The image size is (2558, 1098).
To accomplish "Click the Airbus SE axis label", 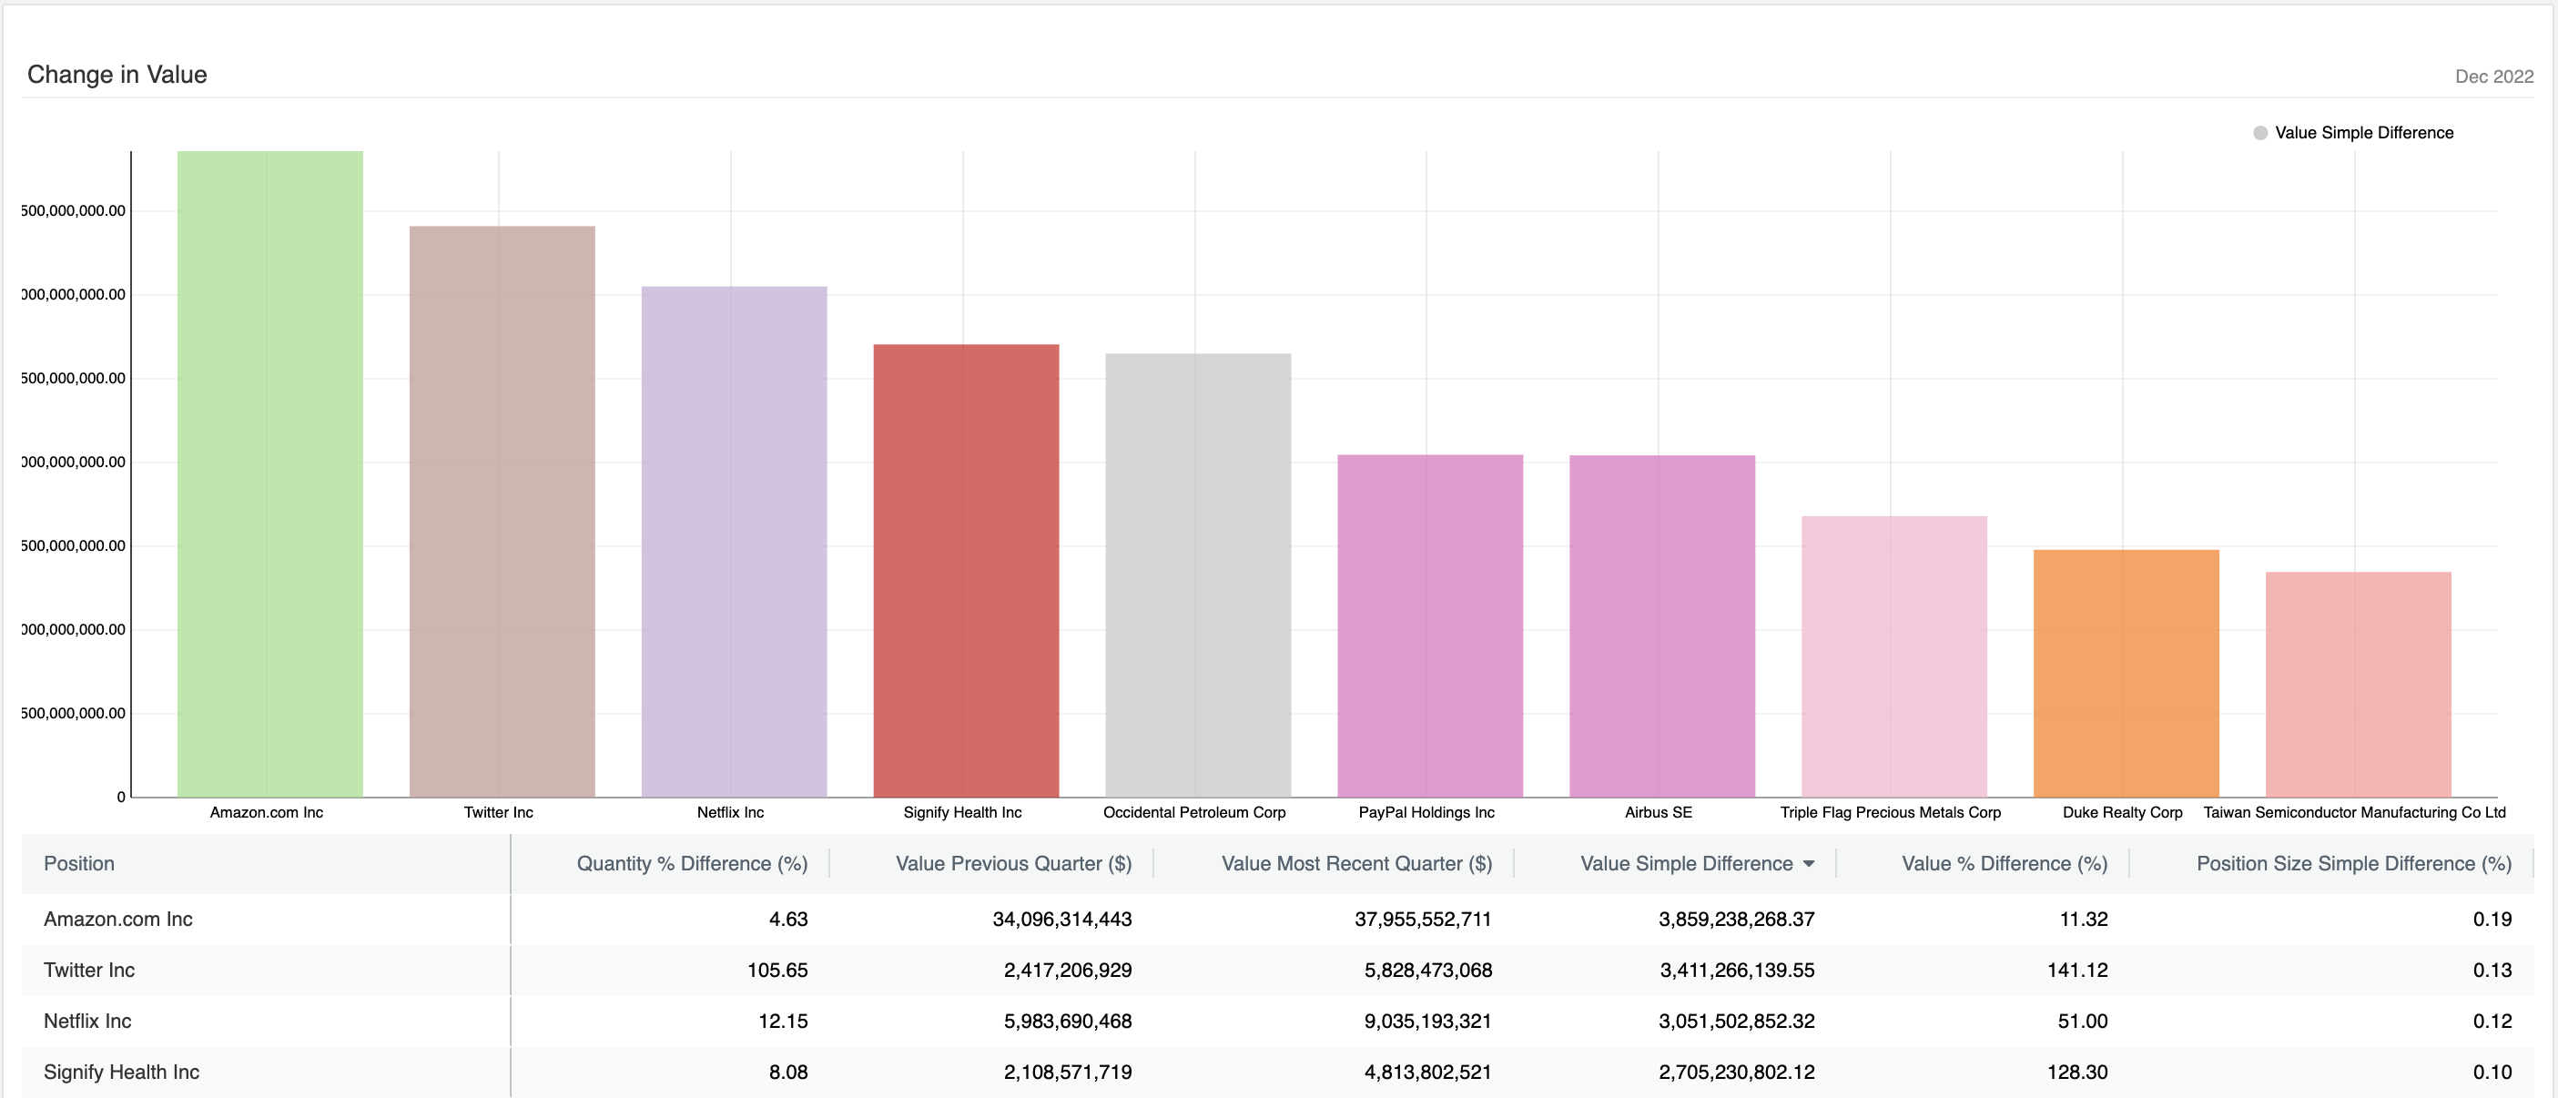I will click(1659, 811).
